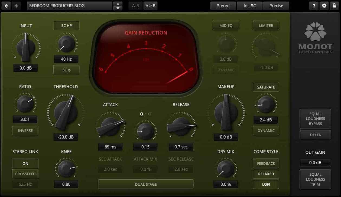
Task: Toggle the SC φ phase button
Action: tap(66, 70)
